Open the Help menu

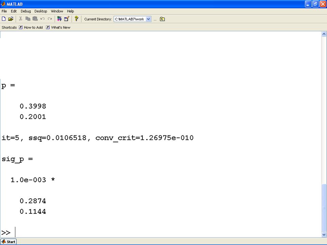pyautogui.click(x=71, y=11)
